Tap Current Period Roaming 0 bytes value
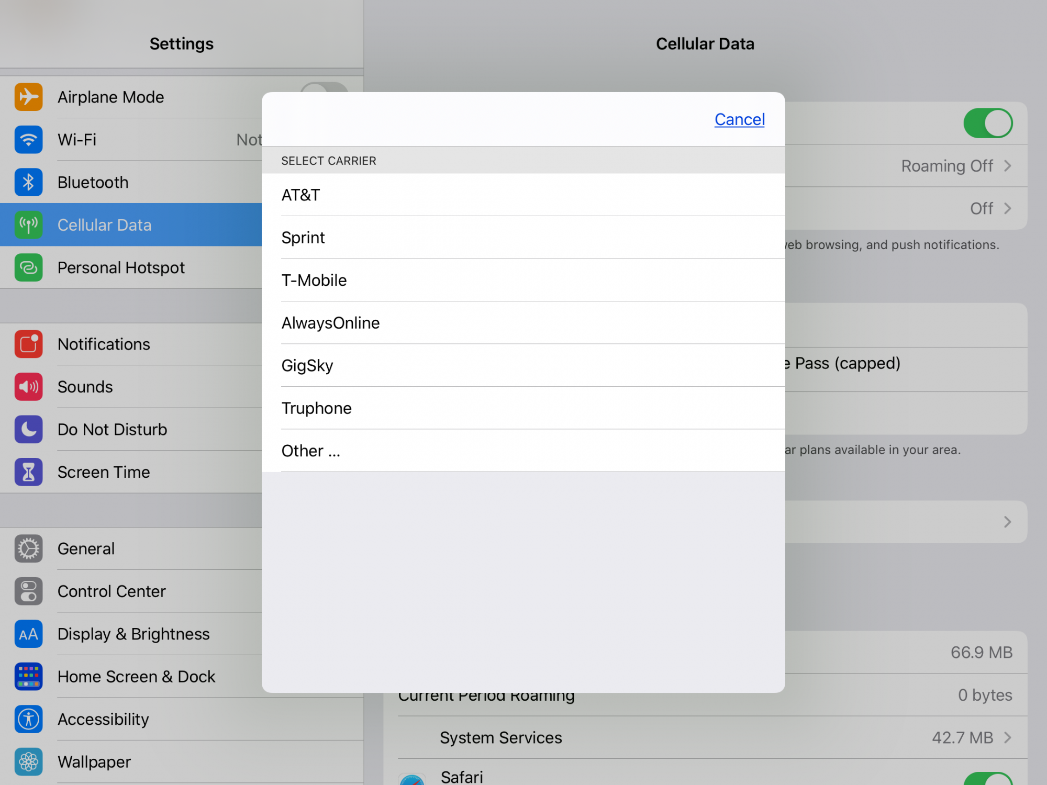The height and width of the screenshot is (785, 1047). coord(985,695)
